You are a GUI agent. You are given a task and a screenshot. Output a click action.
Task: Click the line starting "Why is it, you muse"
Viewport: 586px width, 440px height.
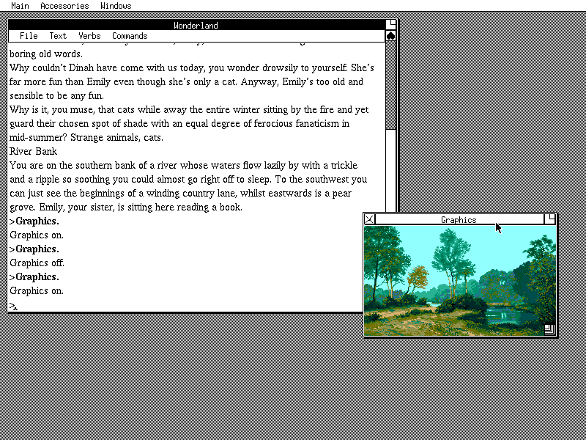[189, 109]
